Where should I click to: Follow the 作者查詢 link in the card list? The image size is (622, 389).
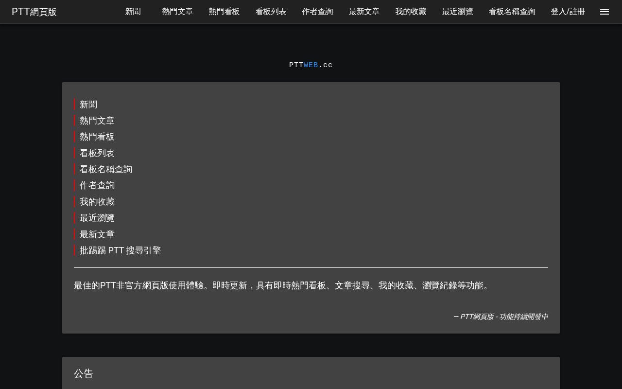97,185
